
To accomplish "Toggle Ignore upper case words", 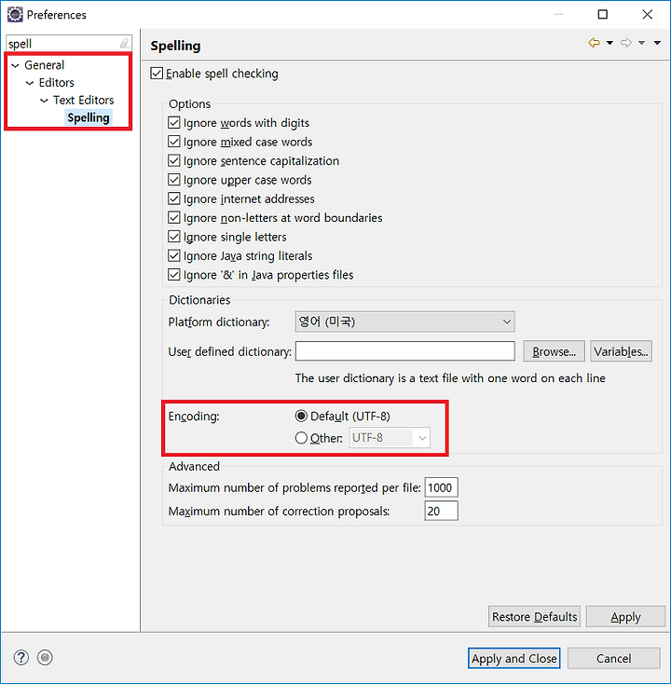I will click(x=173, y=180).
